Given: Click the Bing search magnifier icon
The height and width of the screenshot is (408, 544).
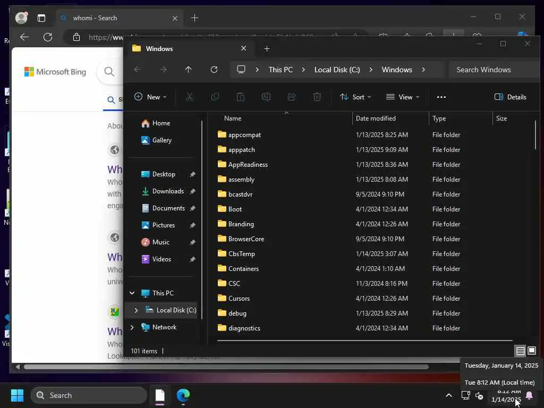Looking at the screenshot, I should coord(109,72).
